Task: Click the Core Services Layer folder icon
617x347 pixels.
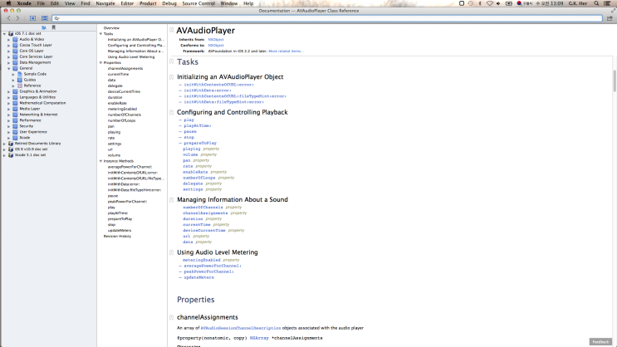Action: pos(15,56)
